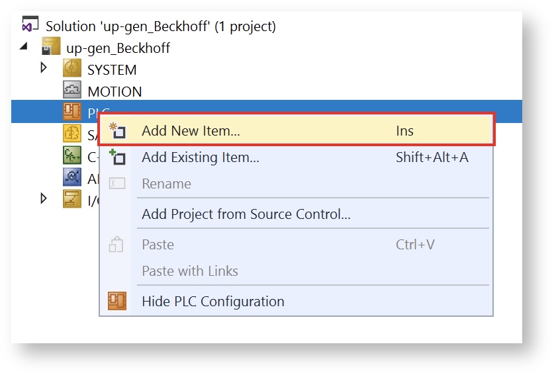Click the I/O node icon
The image size is (554, 375).
click(x=72, y=199)
